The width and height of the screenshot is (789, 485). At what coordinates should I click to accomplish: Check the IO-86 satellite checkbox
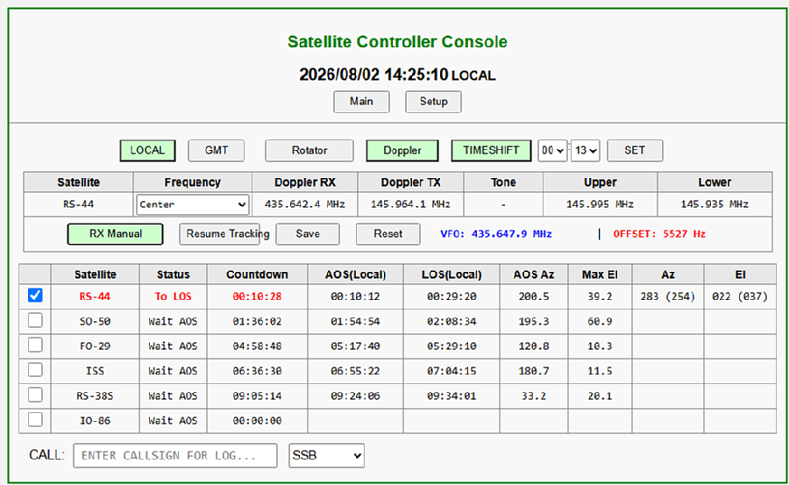35,419
